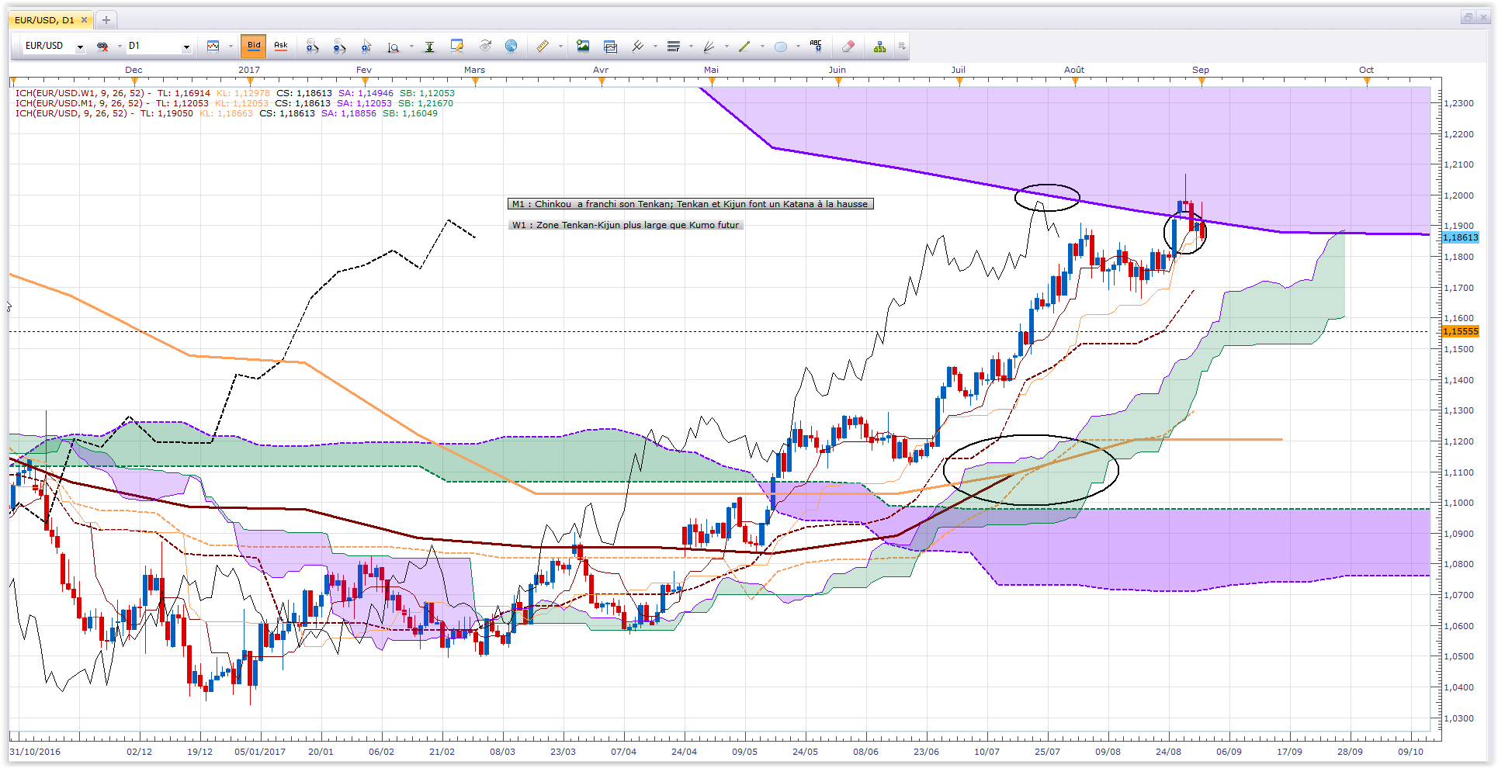Click the 31/10/2016 date label
Viewport: 1498px width, 768px height.
[x=35, y=752]
